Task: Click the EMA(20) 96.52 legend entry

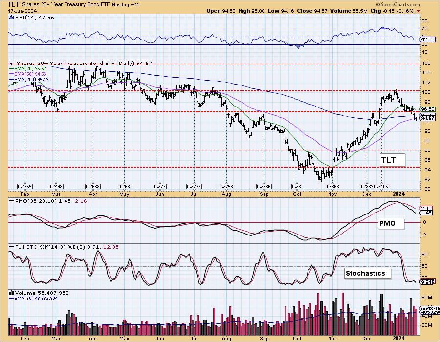Action: (x=30, y=69)
